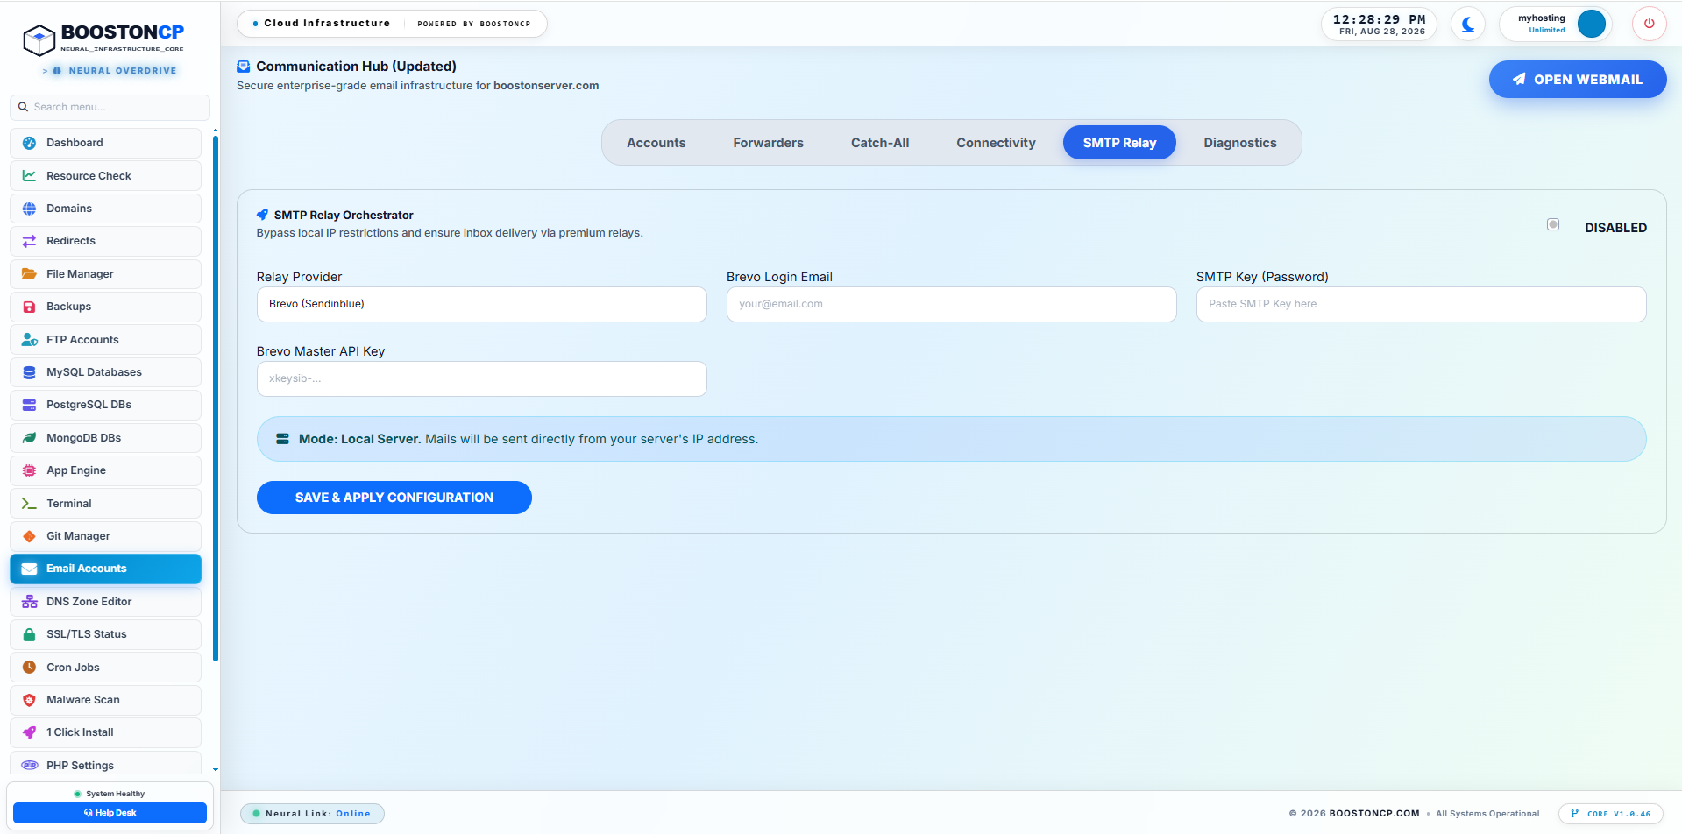Click the Cron Jobs clock icon
The image size is (1682, 834).
pyautogui.click(x=29, y=668)
